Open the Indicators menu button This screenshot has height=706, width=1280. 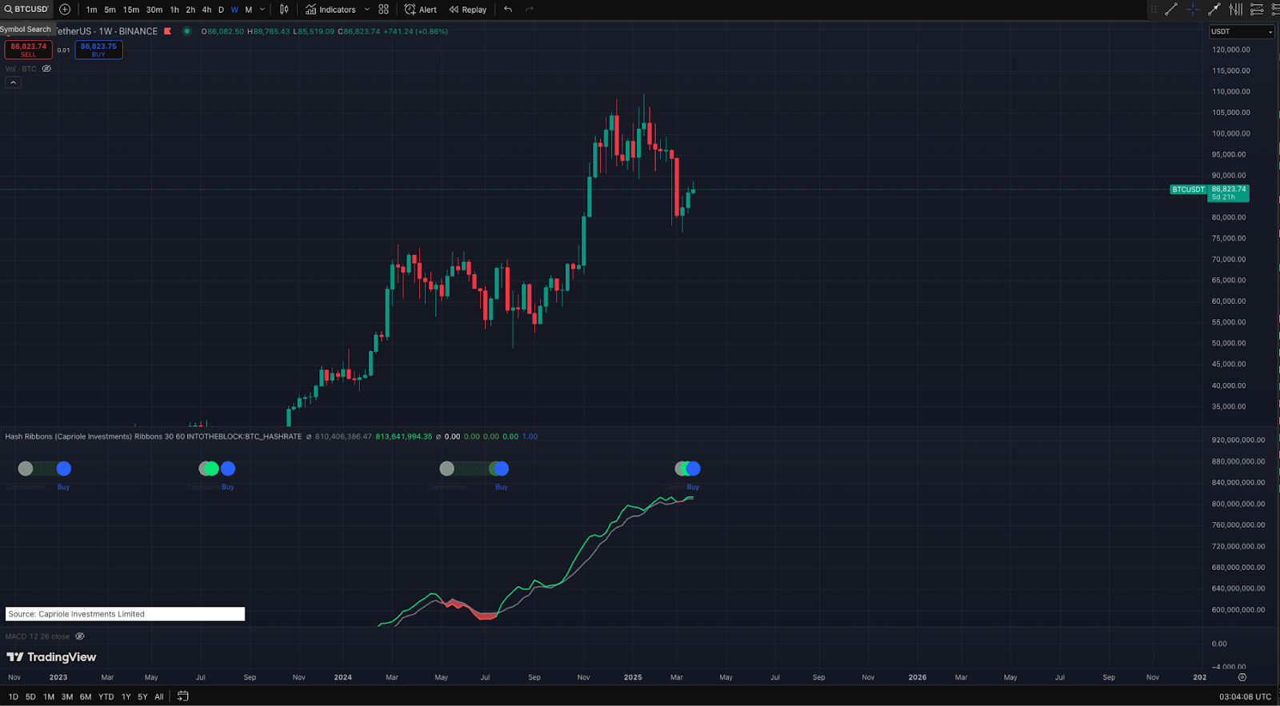point(330,10)
